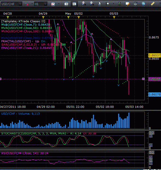The image size is (161, 170).
Task: Click the 05/01 22:00 time axis label
Action: (x=75, y=107)
